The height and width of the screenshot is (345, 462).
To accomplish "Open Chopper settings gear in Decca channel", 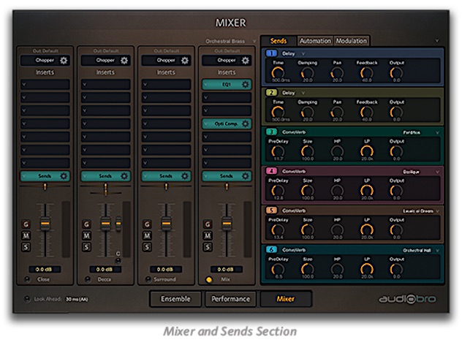I will (124, 61).
